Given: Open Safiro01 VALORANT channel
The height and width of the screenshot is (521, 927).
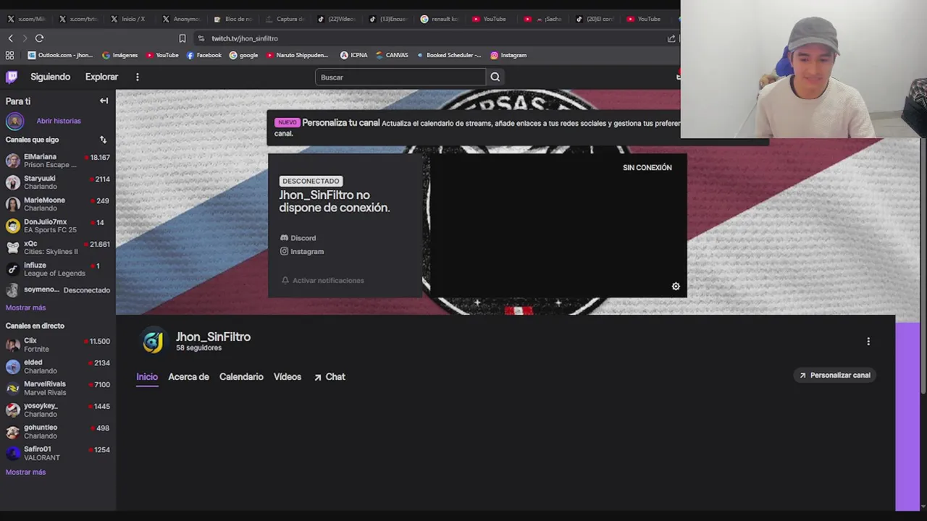Looking at the screenshot, I should 58,453.
